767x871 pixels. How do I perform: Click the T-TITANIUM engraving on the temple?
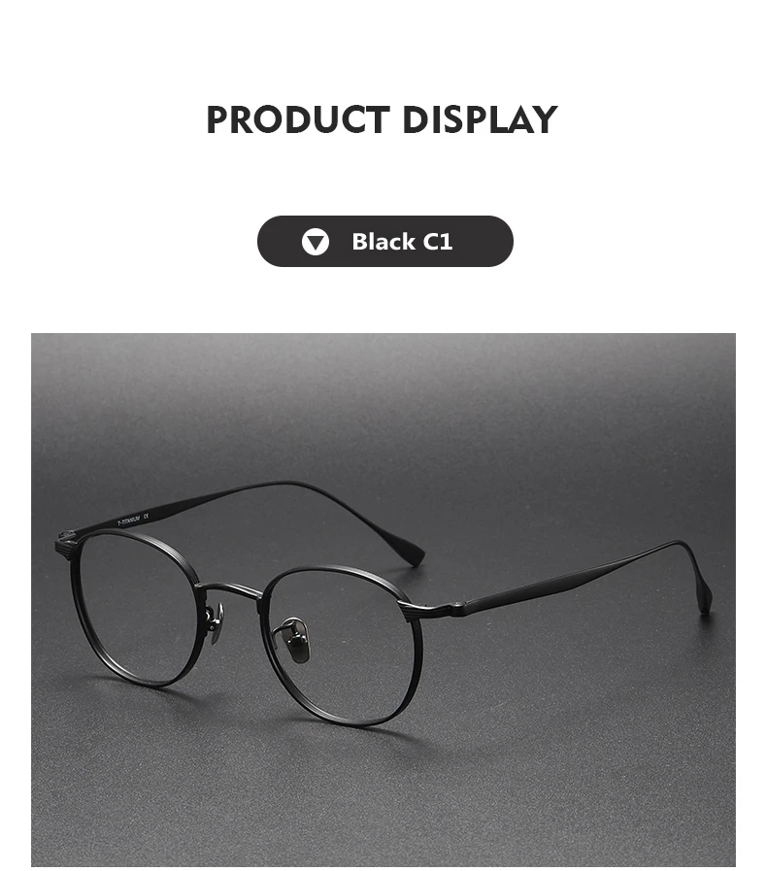pyautogui.click(x=129, y=521)
